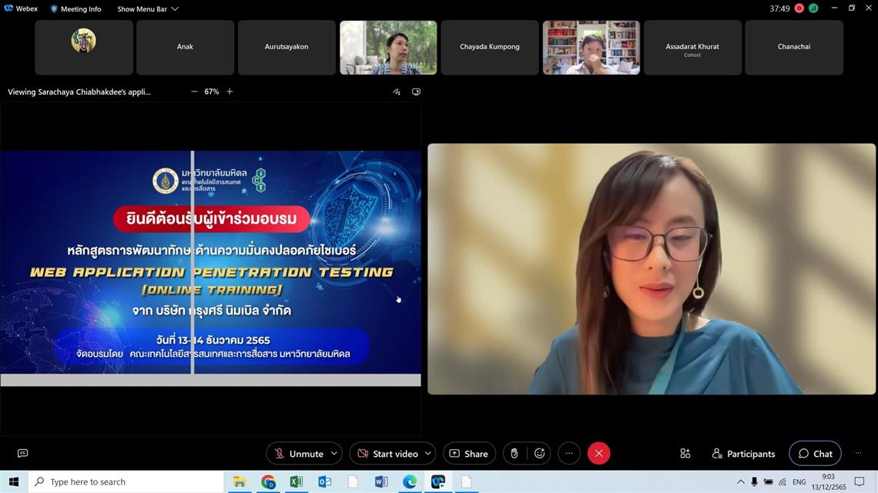This screenshot has width=878, height=493.
Task: Leave meeting with red X button
Action: pyautogui.click(x=598, y=454)
